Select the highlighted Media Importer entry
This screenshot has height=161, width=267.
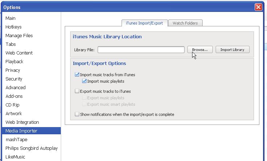click(x=31, y=131)
